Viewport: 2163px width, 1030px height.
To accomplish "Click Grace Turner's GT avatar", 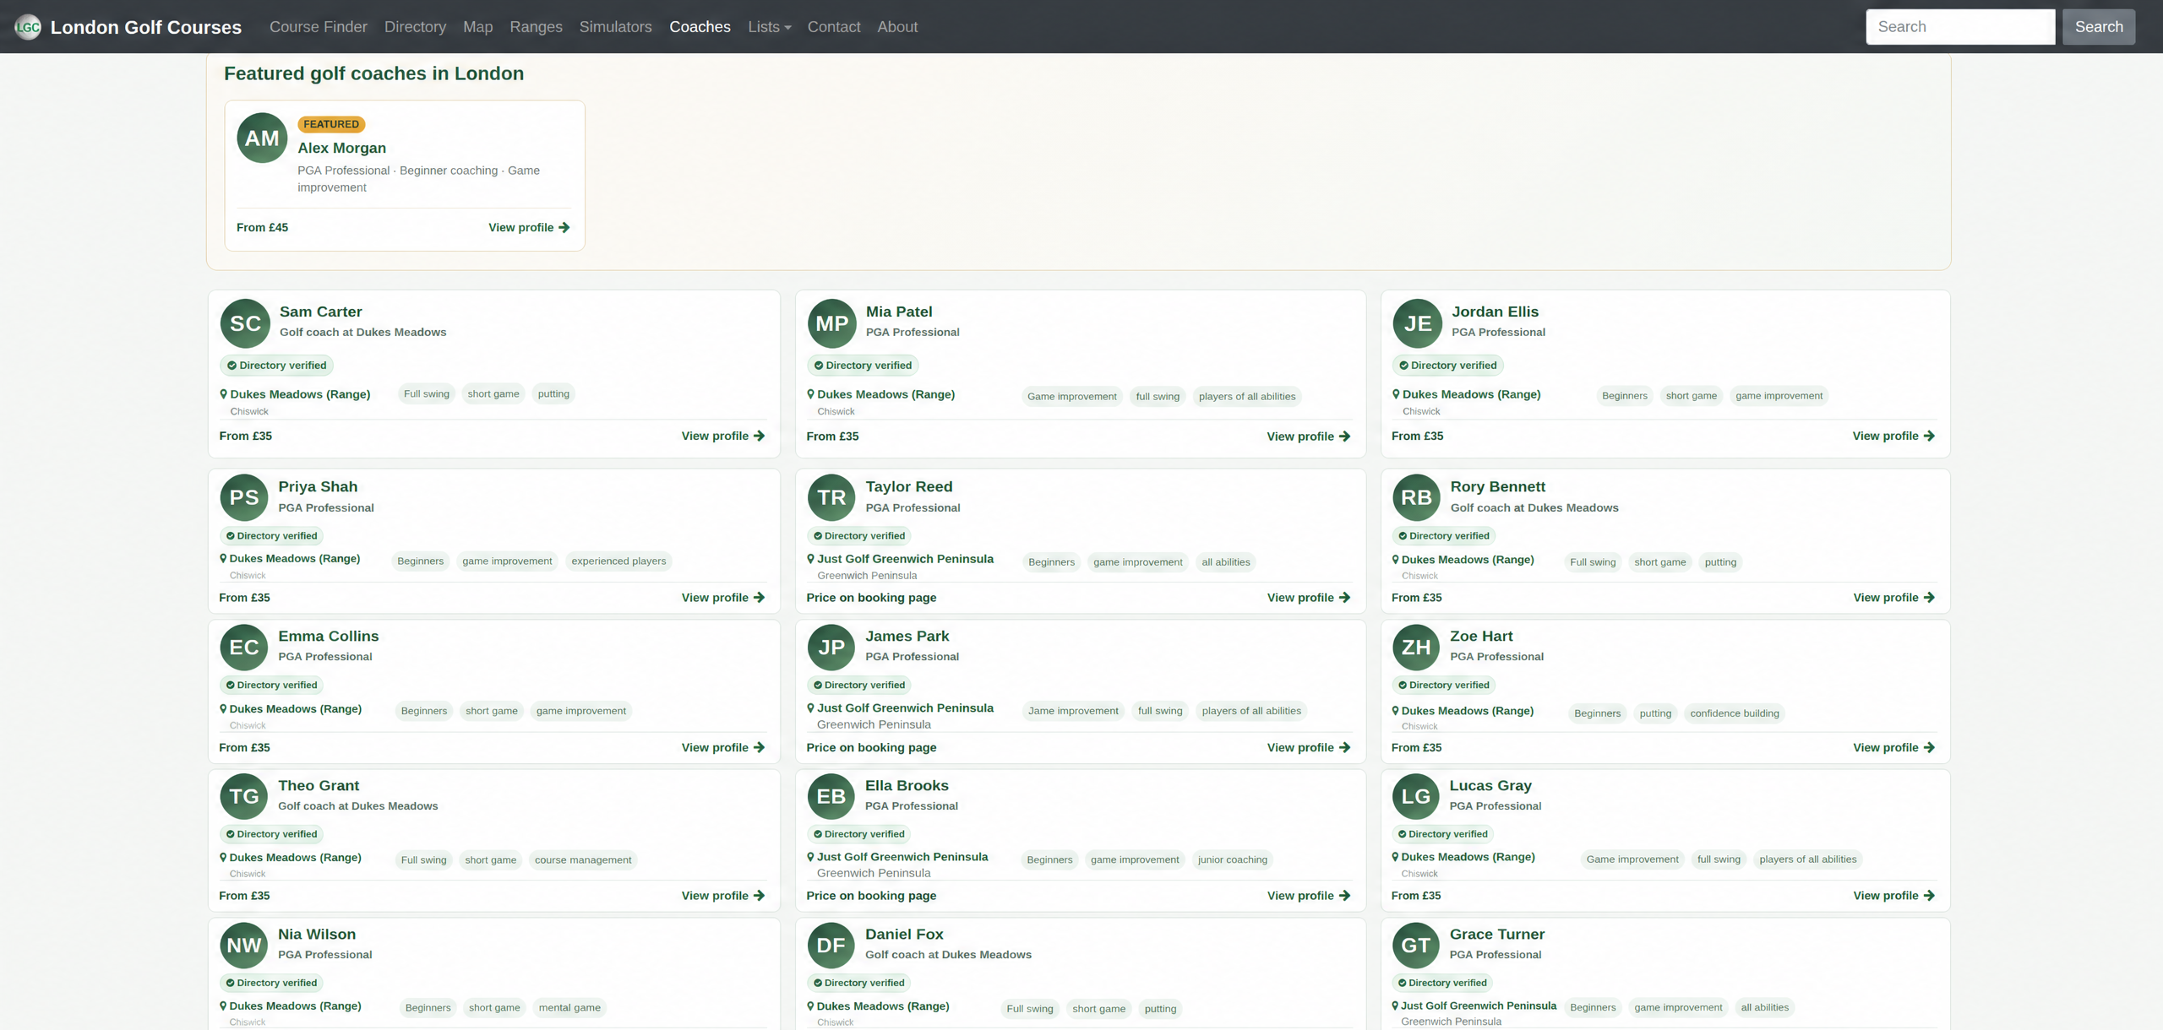I will coord(1416,946).
